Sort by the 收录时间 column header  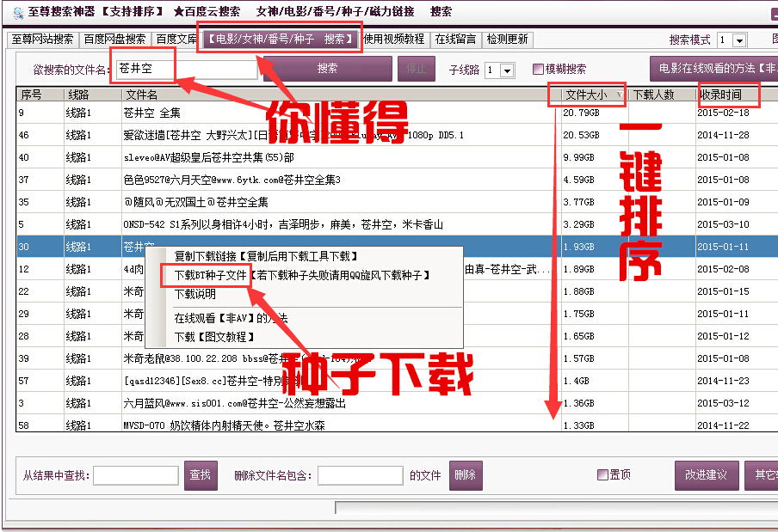click(x=721, y=95)
